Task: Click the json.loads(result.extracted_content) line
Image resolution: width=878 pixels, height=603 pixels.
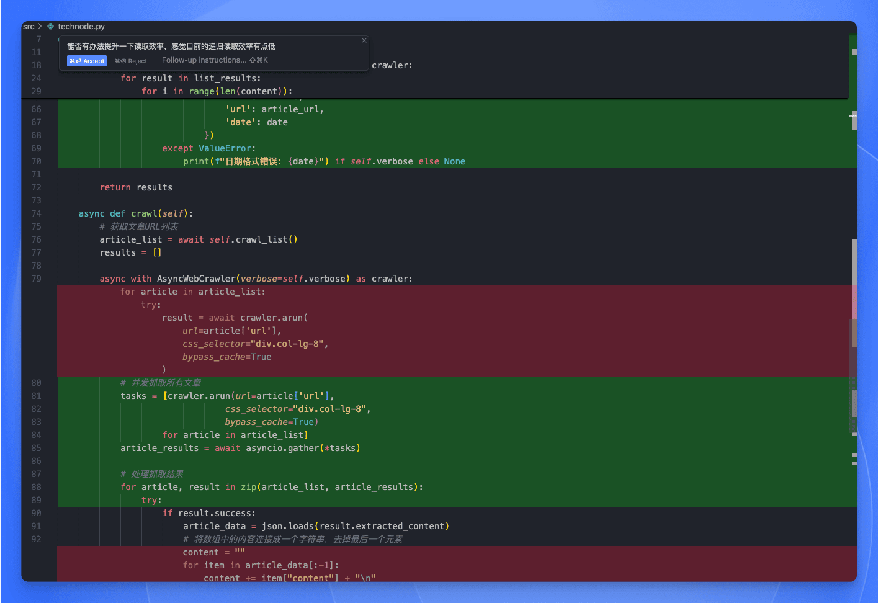Action: pyautogui.click(x=316, y=526)
